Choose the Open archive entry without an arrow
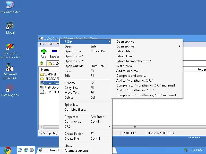 (147, 42)
